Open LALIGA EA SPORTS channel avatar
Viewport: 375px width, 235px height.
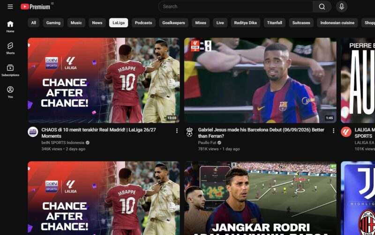tap(346, 132)
